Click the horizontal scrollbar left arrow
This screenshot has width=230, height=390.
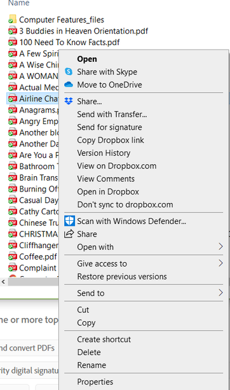pyautogui.click(x=3, y=282)
